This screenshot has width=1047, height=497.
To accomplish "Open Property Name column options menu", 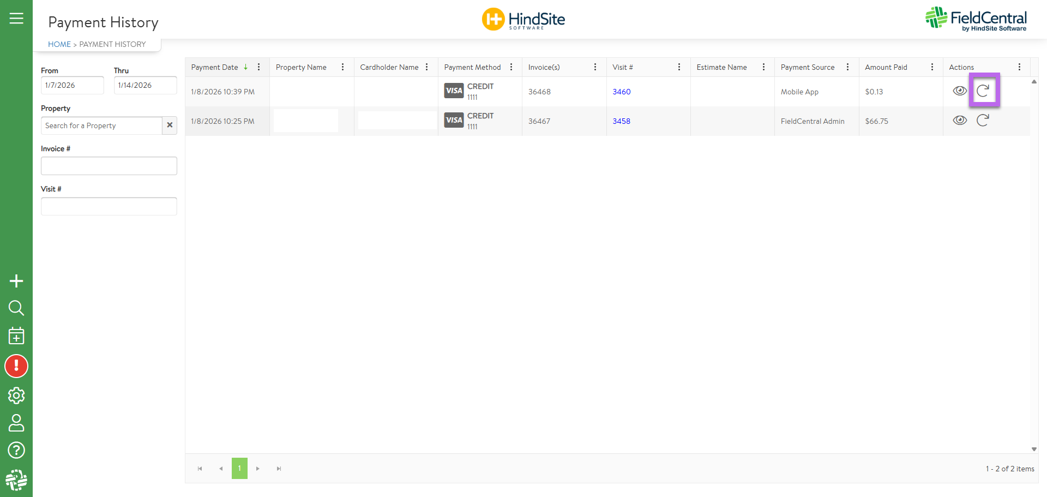I will pos(342,67).
